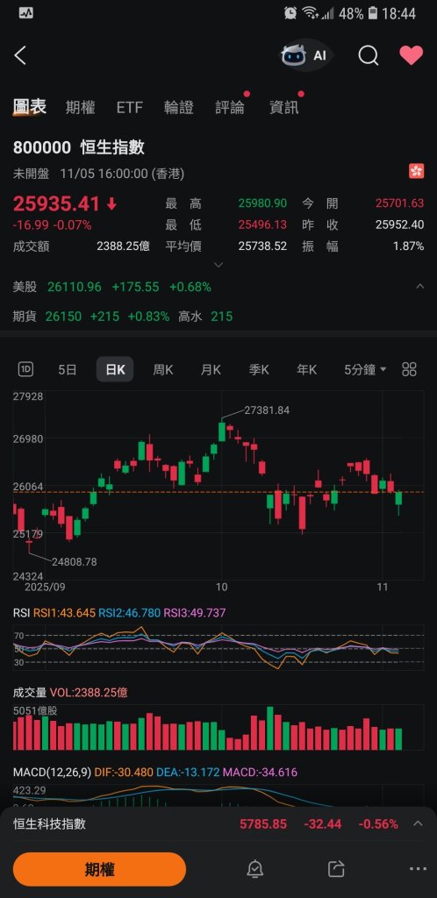The image size is (437, 898).
Task: Open the three-dot more menu
Action: (x=418, y=869)
